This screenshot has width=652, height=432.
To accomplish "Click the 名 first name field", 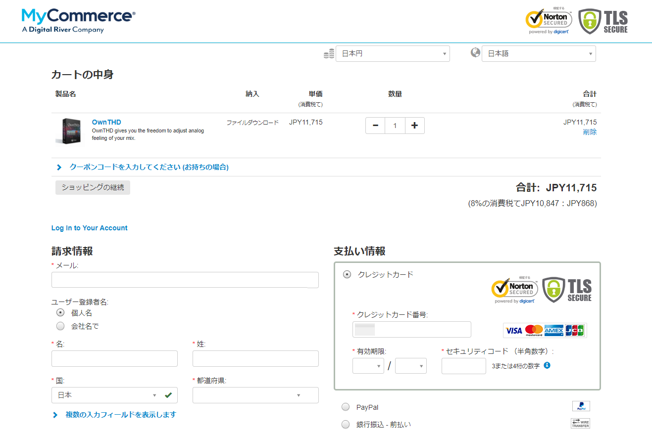I will click(114, 359).
